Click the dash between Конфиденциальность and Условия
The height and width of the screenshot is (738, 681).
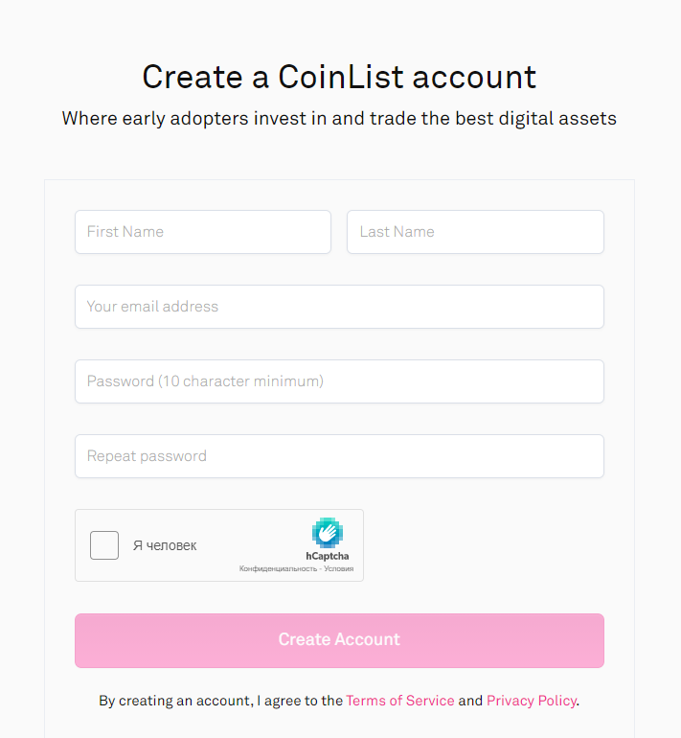[x=321, y=568]
